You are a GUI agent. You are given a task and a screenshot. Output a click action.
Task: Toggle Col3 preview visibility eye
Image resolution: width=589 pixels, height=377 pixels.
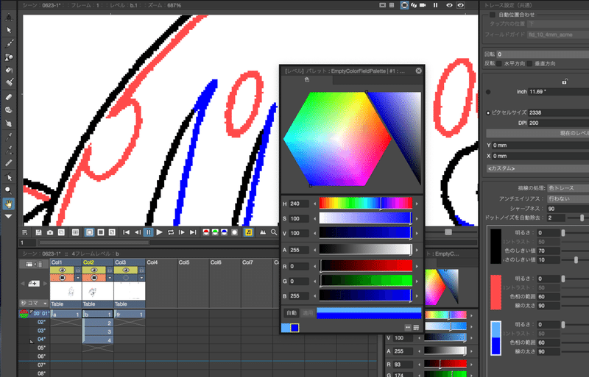(x=126, y=270)
